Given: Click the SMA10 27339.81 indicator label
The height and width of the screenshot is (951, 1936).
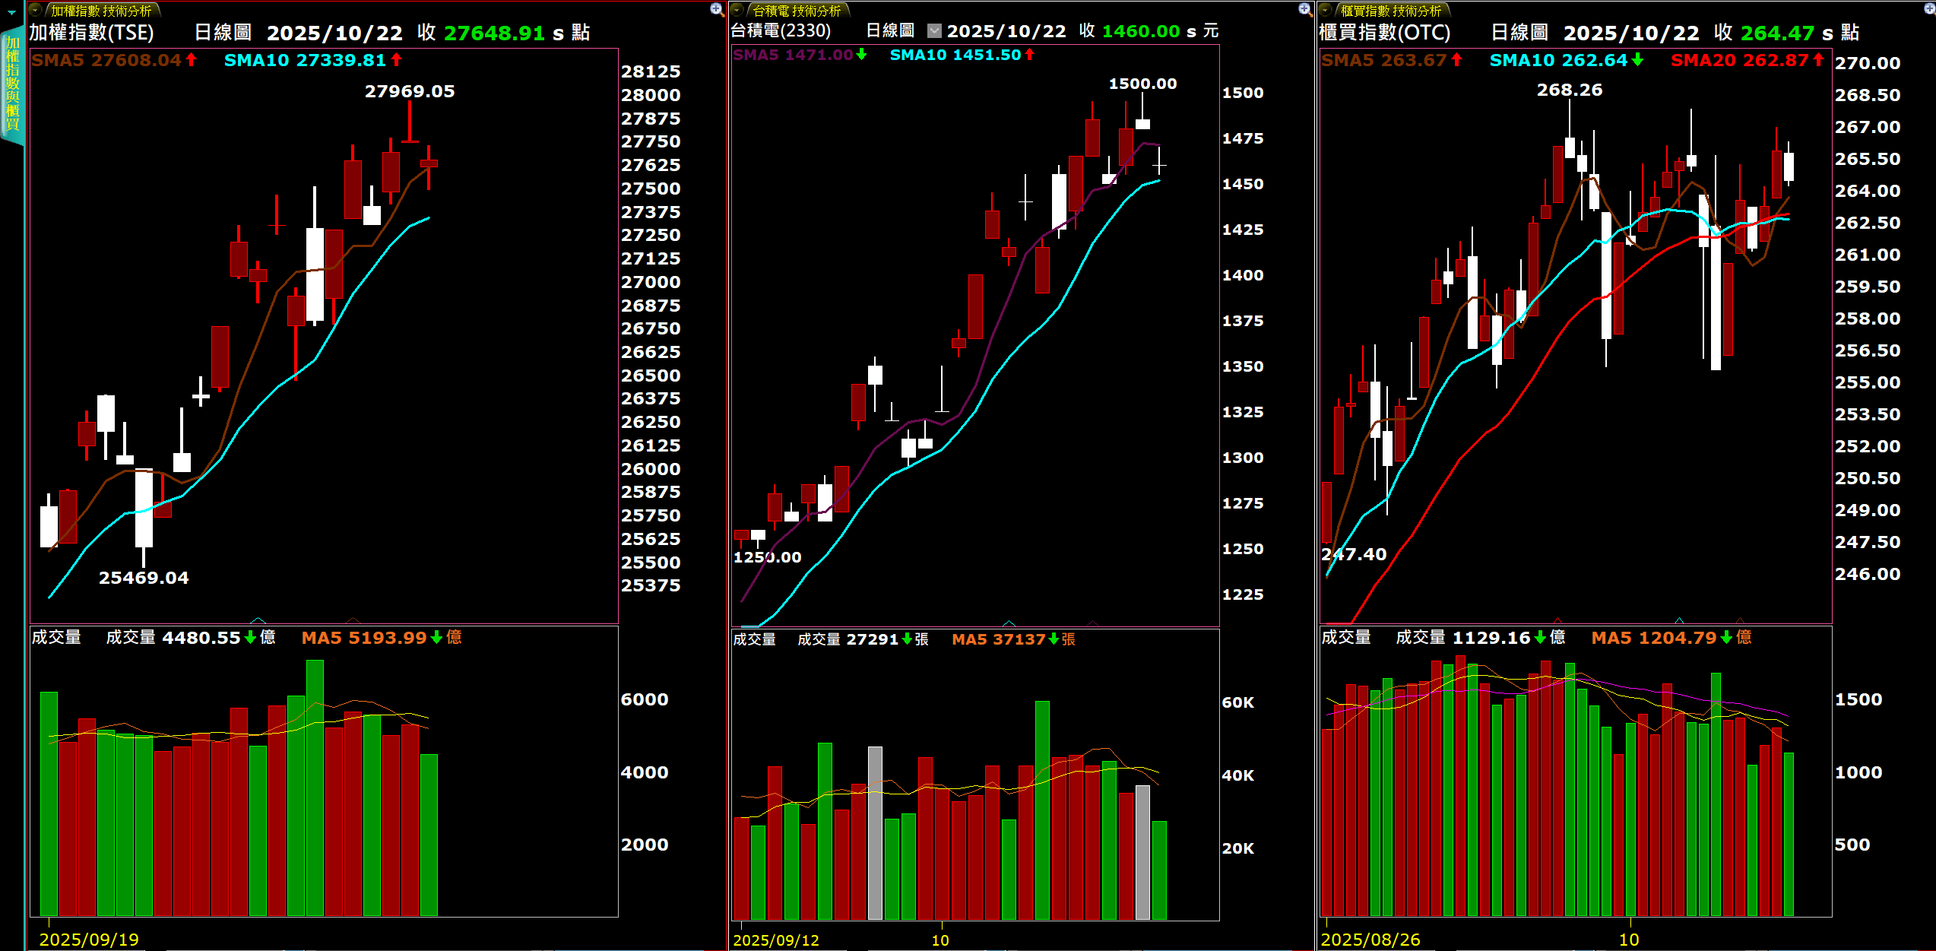Looking at the screenshot, I should coord(304,60).
